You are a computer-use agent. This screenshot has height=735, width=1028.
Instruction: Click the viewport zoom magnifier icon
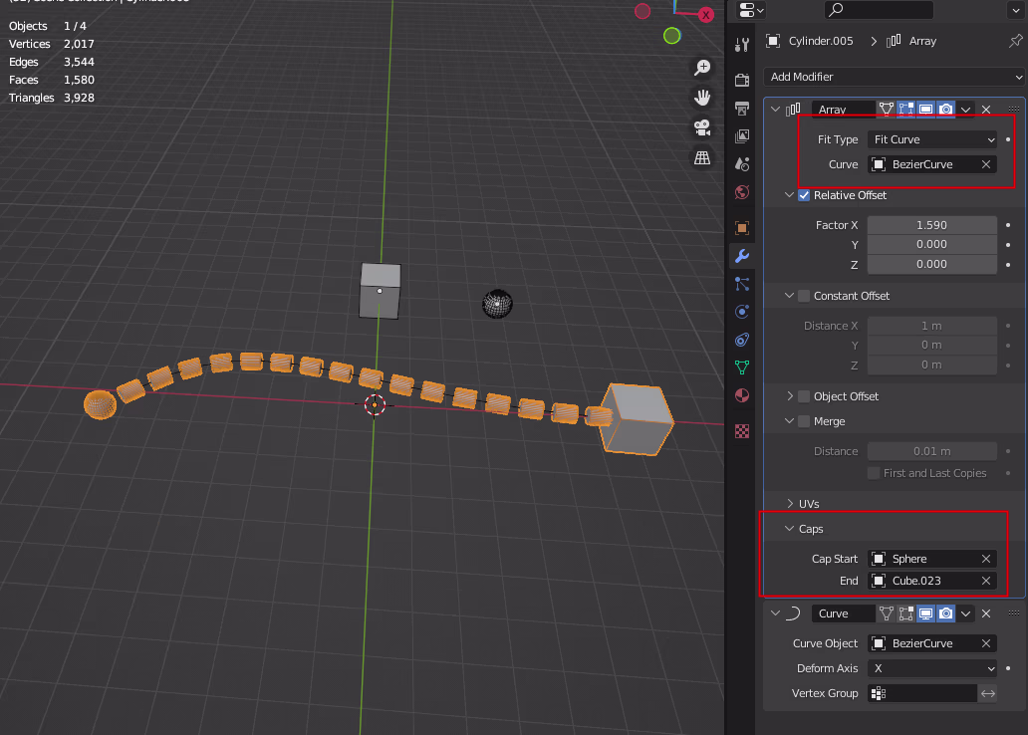(x=702, y=68)
